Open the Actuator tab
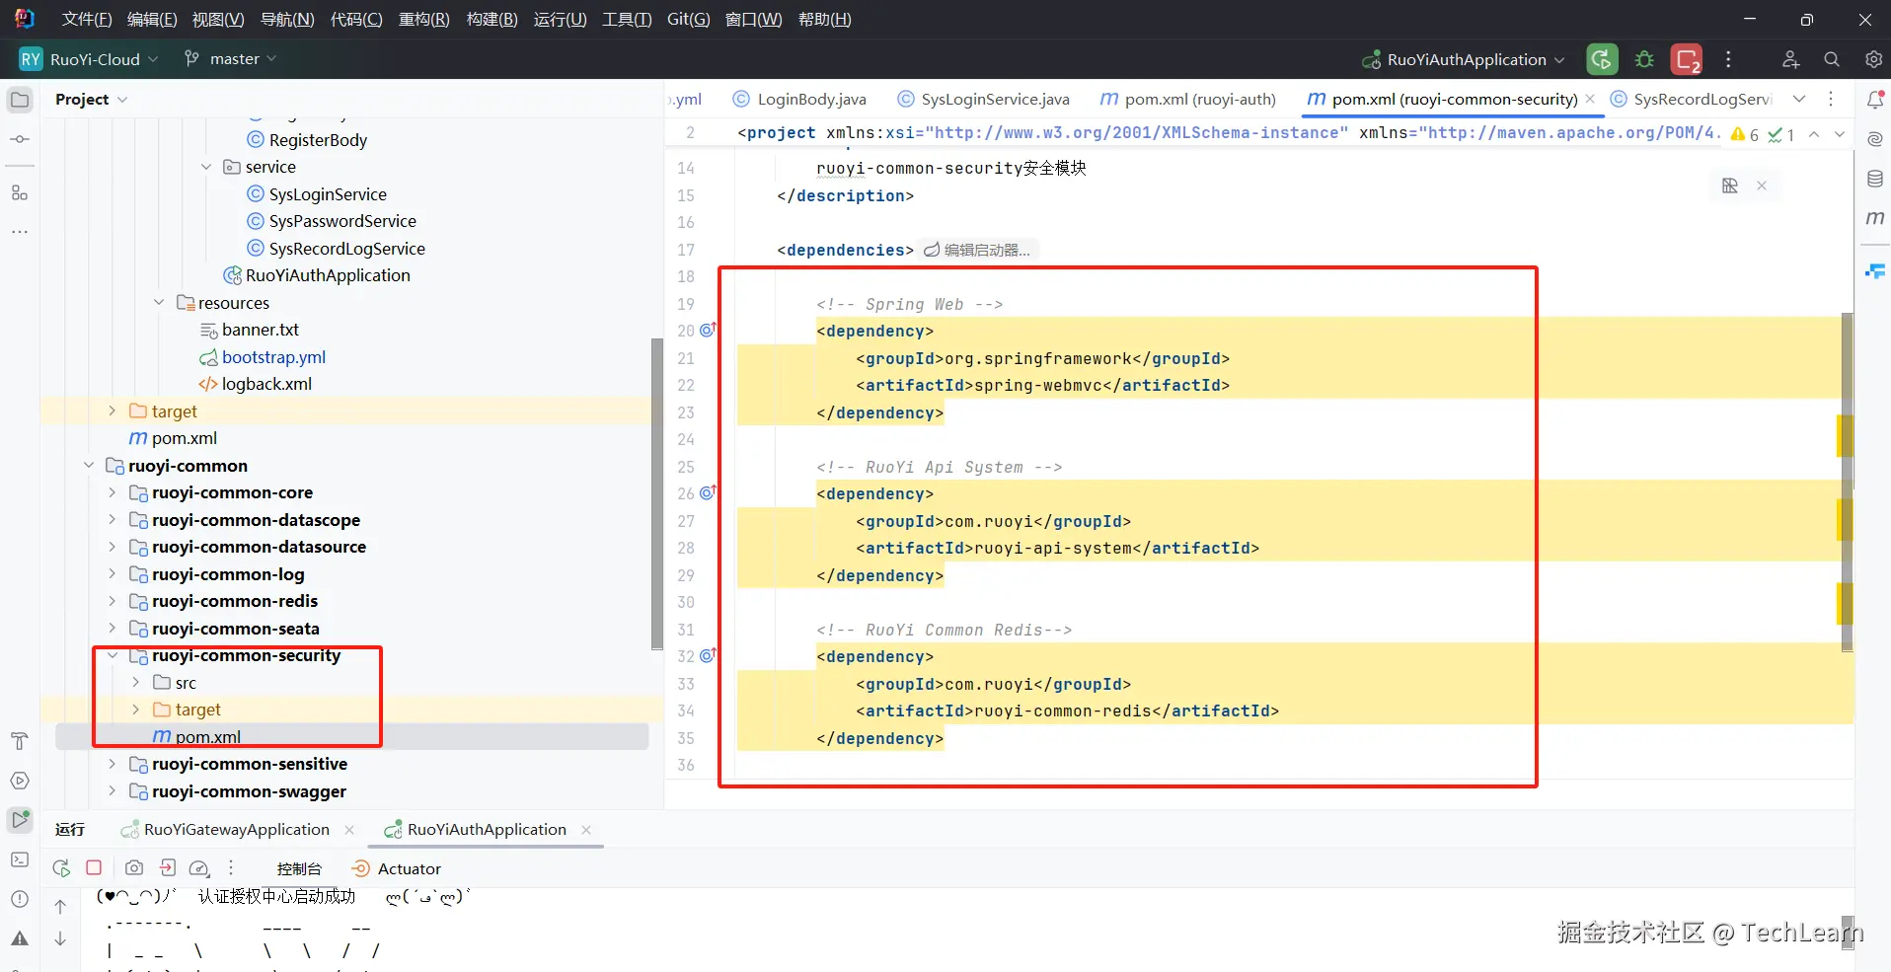The height and width of the screenshot is (972, 1891). point(397,868)
